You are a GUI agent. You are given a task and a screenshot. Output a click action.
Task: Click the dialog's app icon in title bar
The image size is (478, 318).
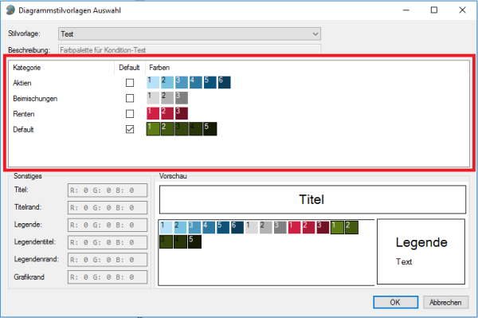[10, 10]
